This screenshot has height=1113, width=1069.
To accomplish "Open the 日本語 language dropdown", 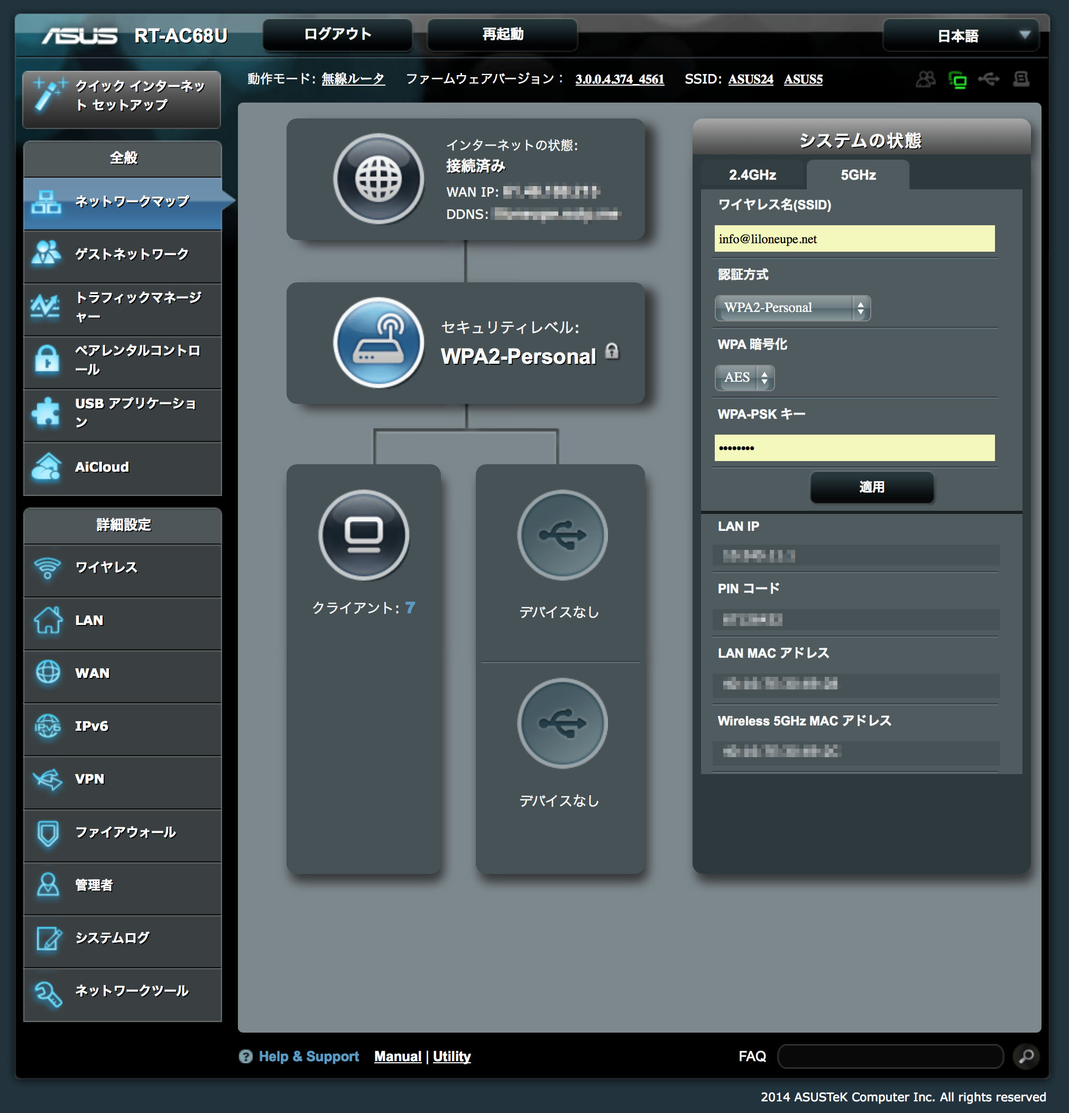I will (x=961, y=36).
